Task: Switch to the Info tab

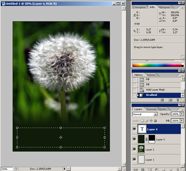Action: [152, 7]
